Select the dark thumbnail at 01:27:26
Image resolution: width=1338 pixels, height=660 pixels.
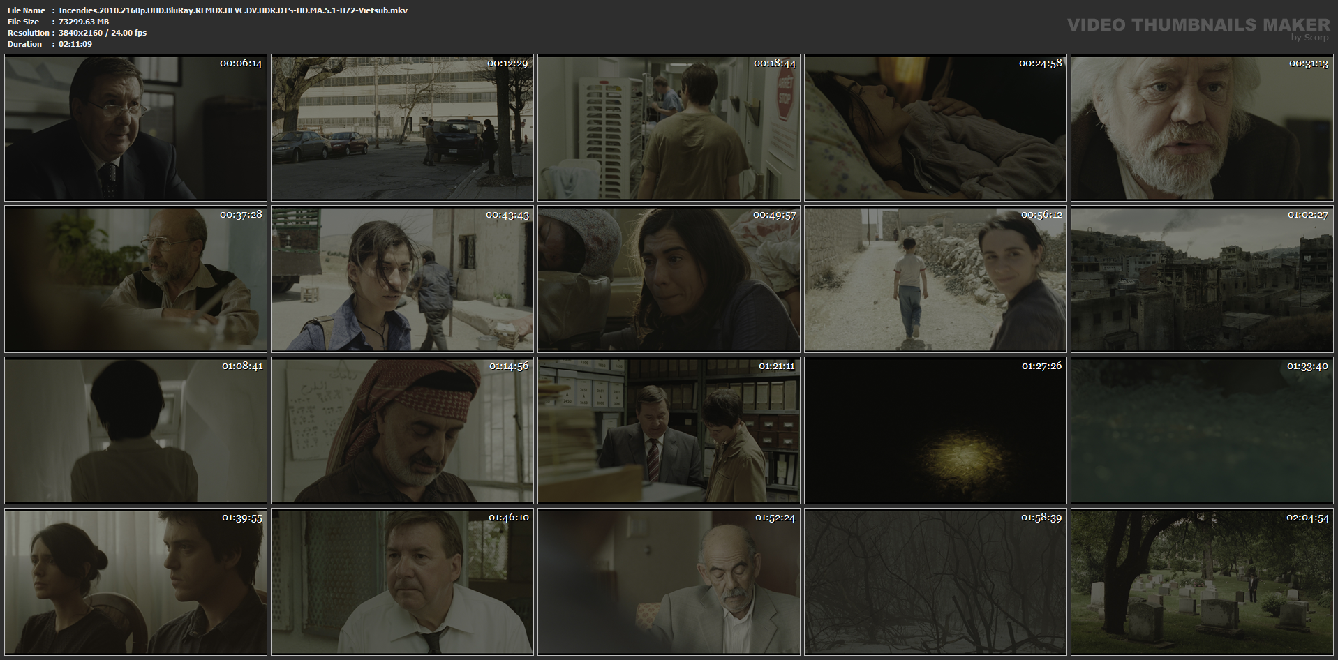coord(935,430)
